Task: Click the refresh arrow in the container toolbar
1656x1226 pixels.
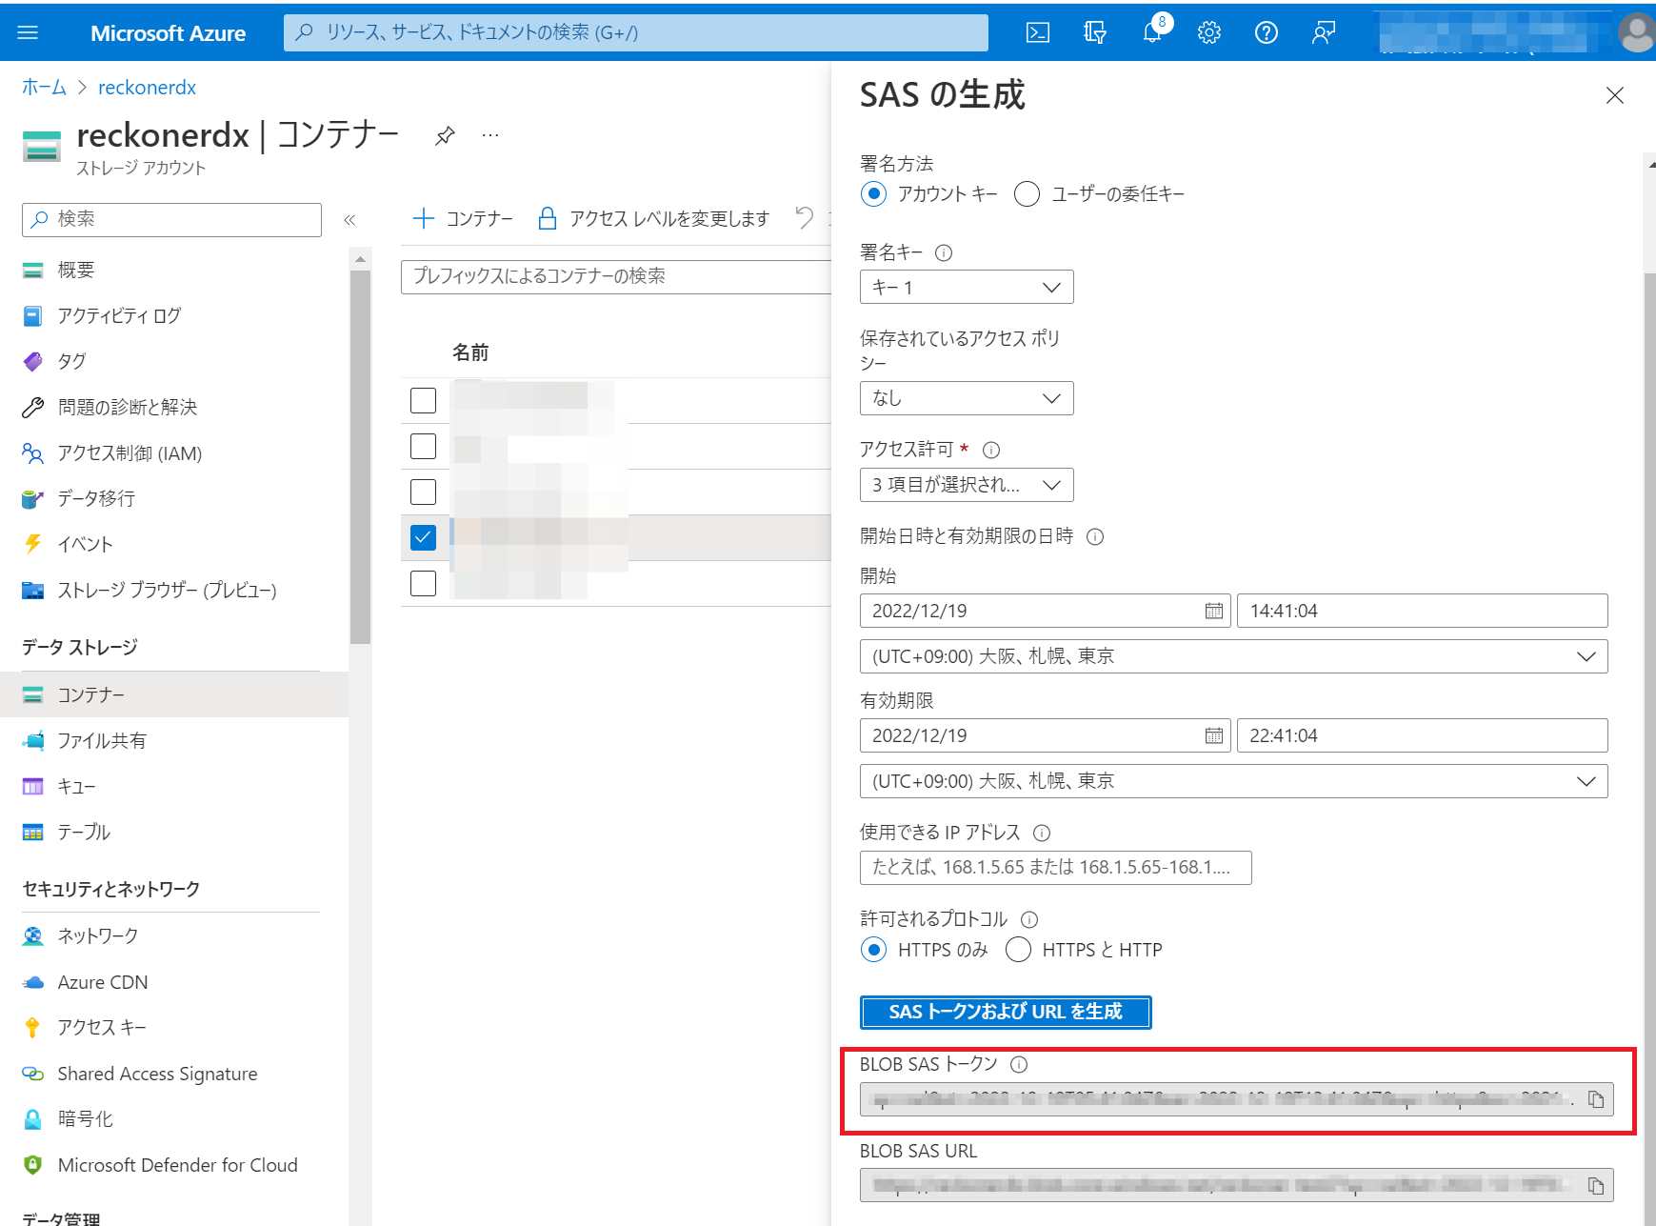Action: tap(805, 218)
